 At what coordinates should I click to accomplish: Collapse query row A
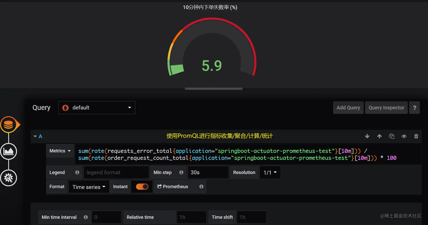(35, 136)
